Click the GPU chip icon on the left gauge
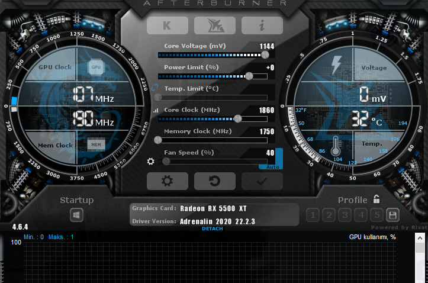428x283 pixels. pyautogui.click(x=96, y=67)
